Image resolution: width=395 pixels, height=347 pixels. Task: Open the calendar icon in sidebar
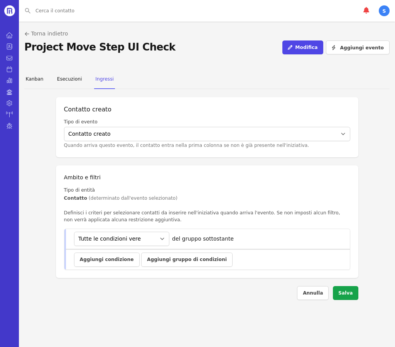(9, 69)
